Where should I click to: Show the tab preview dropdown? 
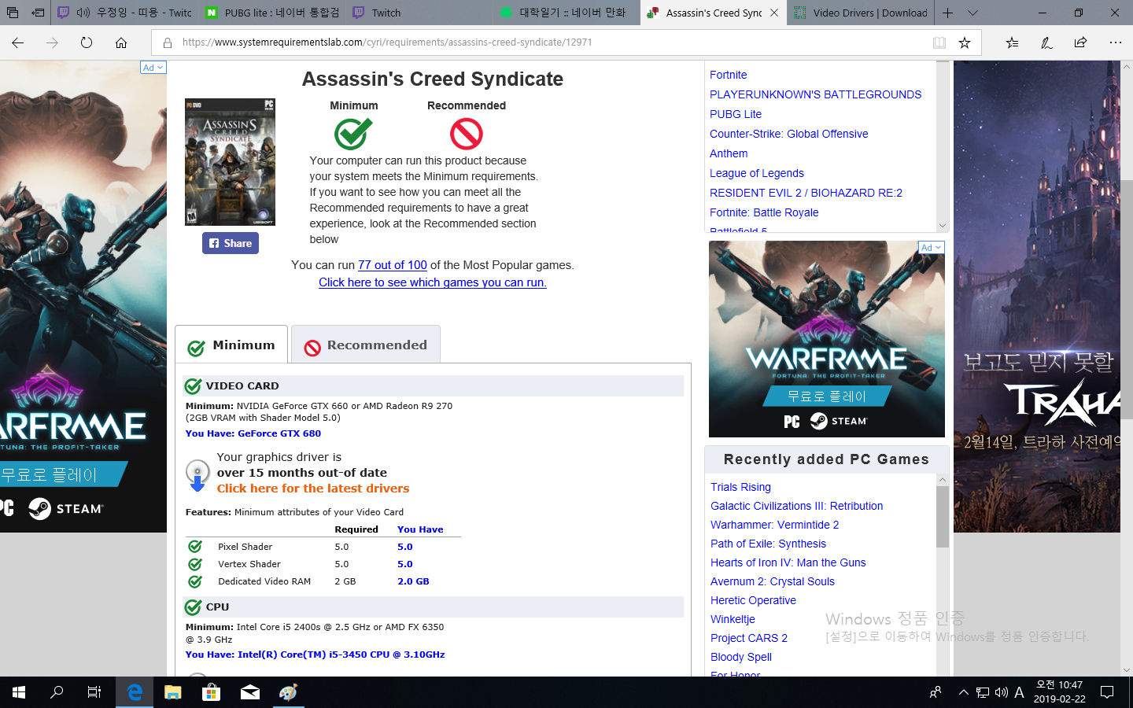click(972, 13)
